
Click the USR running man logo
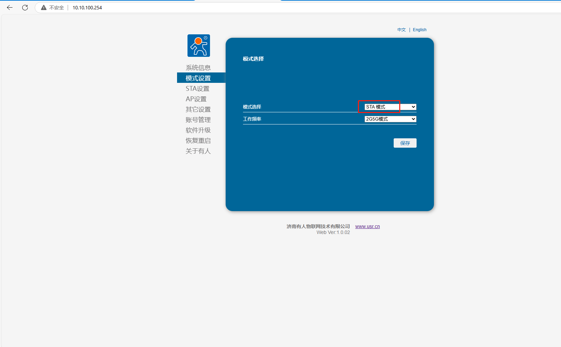coord(199,45)
